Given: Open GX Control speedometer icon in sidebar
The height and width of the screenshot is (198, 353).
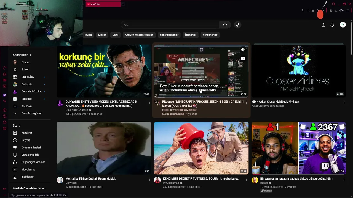Looking at the screenshot, I should tap(4, 68).
